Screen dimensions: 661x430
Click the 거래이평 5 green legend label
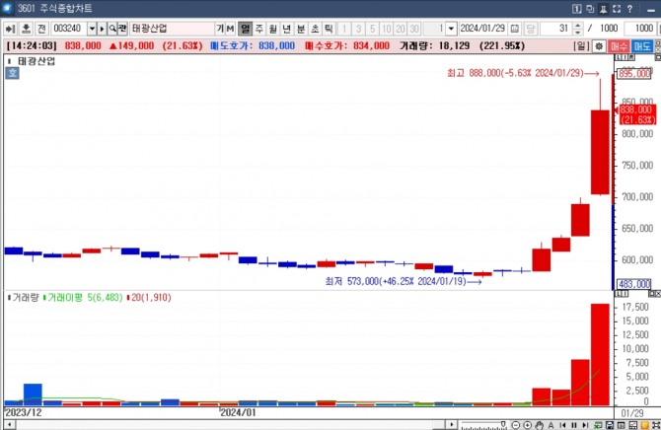[x=83, y=297]
